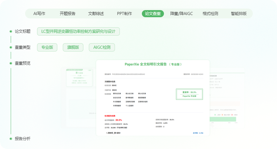Image resolution: width=277 pixels, height=149 pixels.
Task: Go to the 文献综述 tab
Action: coord(96,13)
